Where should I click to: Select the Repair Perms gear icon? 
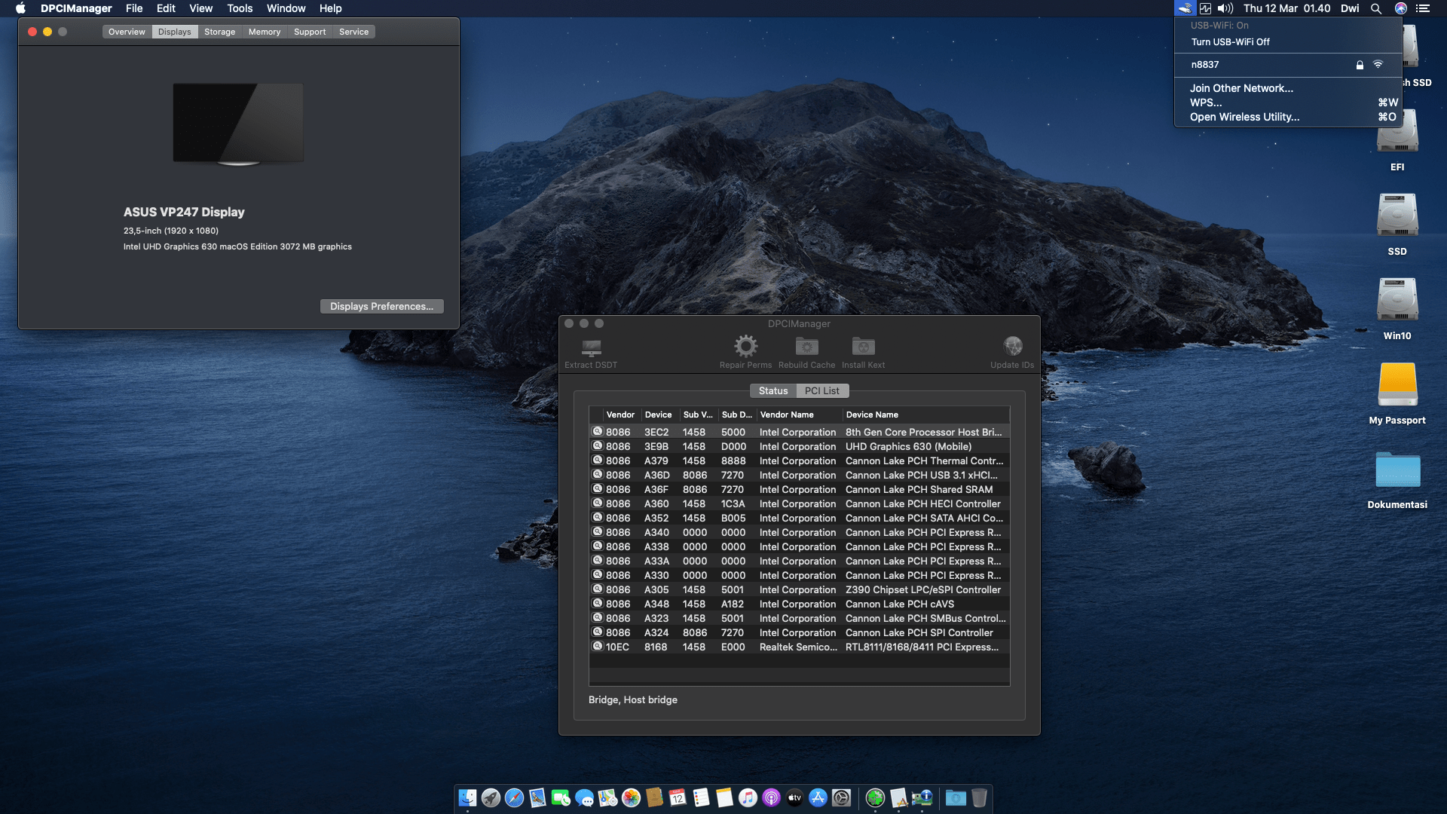tap(745, 346)
